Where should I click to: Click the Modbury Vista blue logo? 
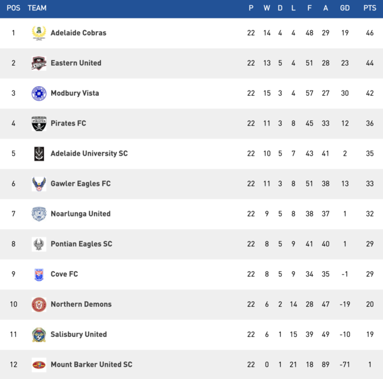39,93
